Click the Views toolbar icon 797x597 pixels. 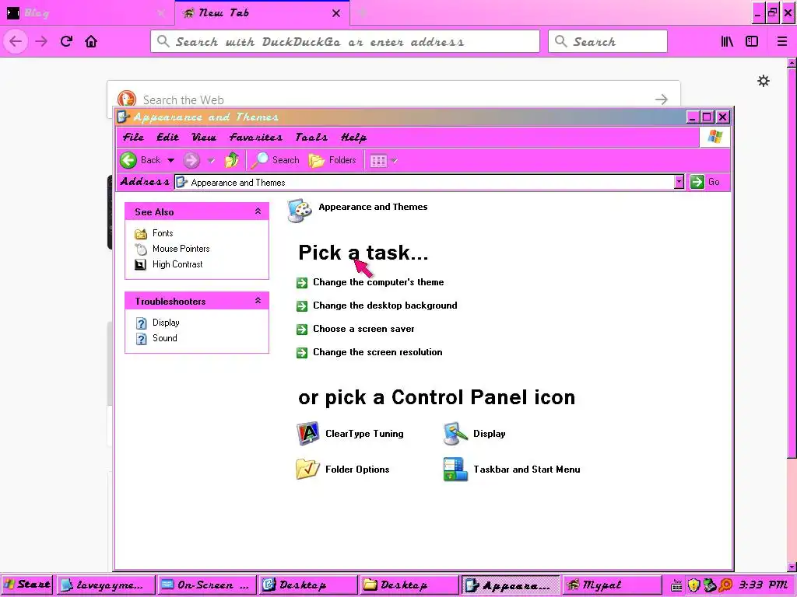pos(378,161)
